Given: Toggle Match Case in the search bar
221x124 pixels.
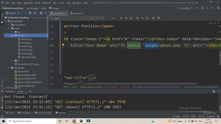Looking at the screenshot, I should (93, 18).
